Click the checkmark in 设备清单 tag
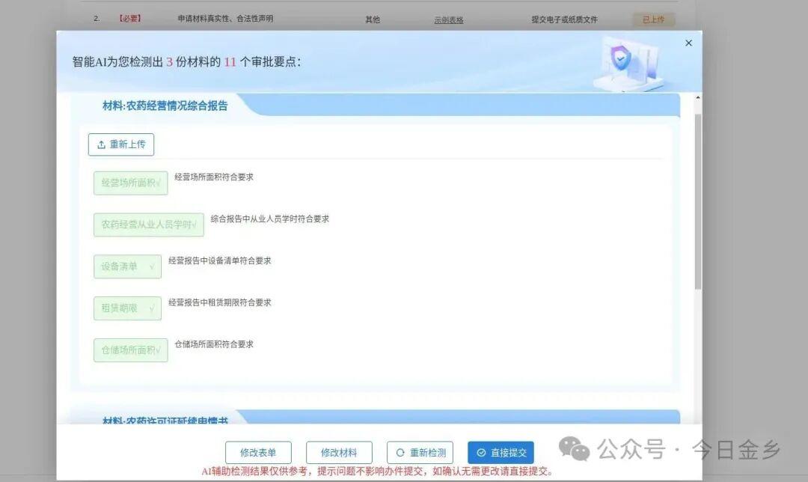Image resolution: width=808 pixels, height=482 pixels. click(152, 266)
